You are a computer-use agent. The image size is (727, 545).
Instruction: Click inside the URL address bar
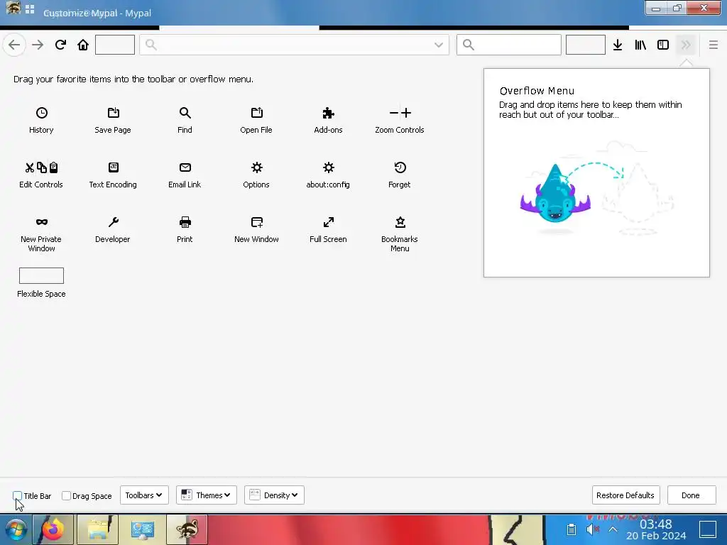pos(294,45)
